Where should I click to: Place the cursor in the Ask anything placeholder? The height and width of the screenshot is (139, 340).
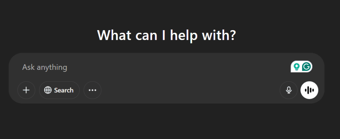[x=45, y=67]
